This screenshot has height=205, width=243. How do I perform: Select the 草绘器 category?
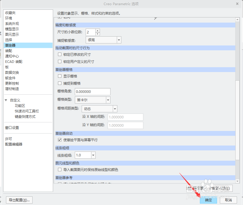coord(28,45)
